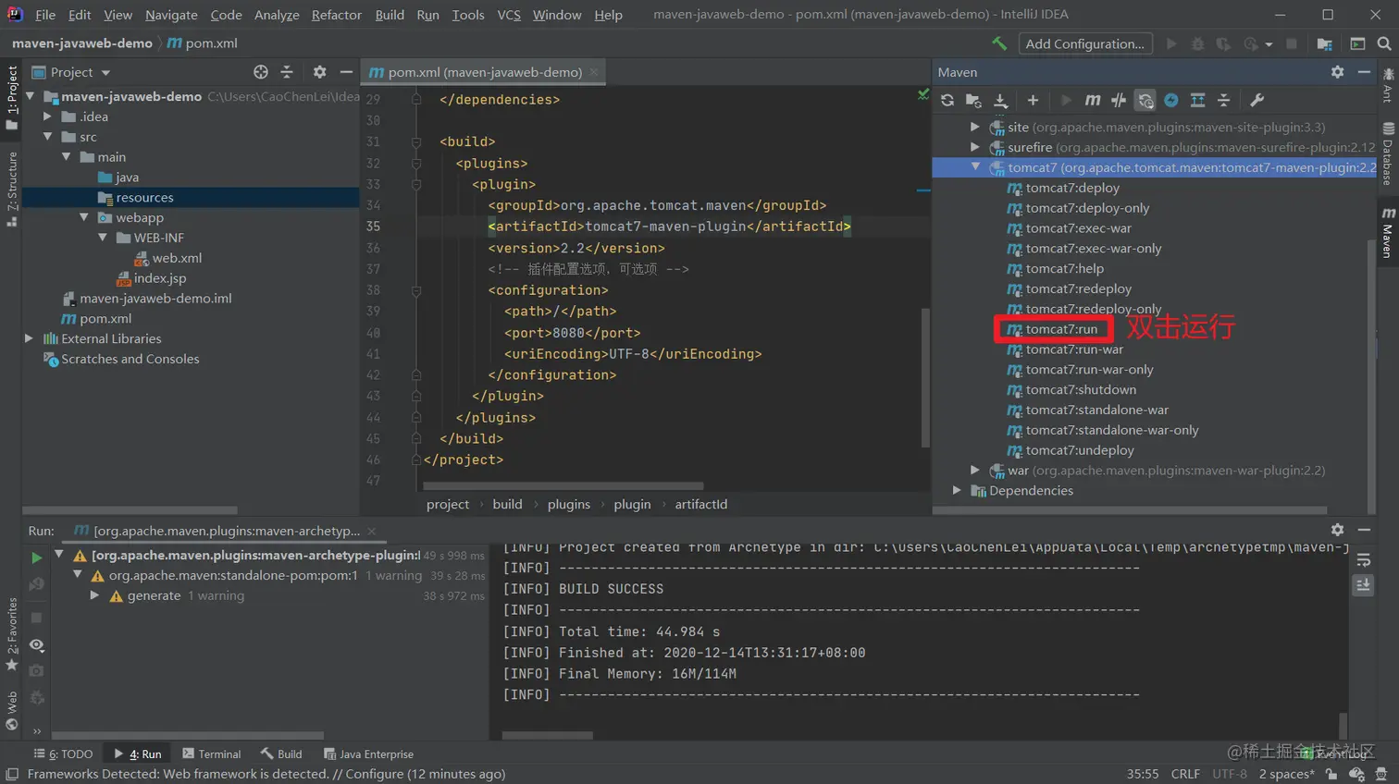Toggle the eye view options in Run panel
1399x784 pixels.
pos(36,644)
